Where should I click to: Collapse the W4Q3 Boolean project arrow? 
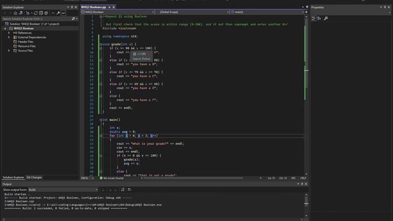(x=5, y=29)
